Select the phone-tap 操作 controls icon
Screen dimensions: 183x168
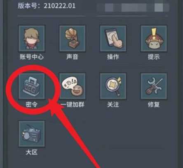tap(113, 38)
